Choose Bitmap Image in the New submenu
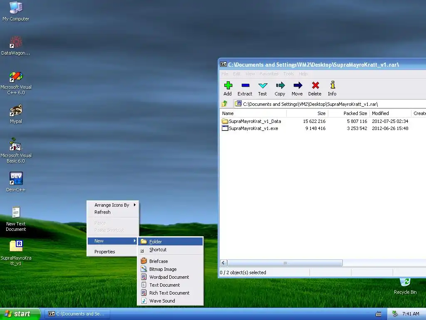Screen dimensions: 426x320 click(170, 269)
